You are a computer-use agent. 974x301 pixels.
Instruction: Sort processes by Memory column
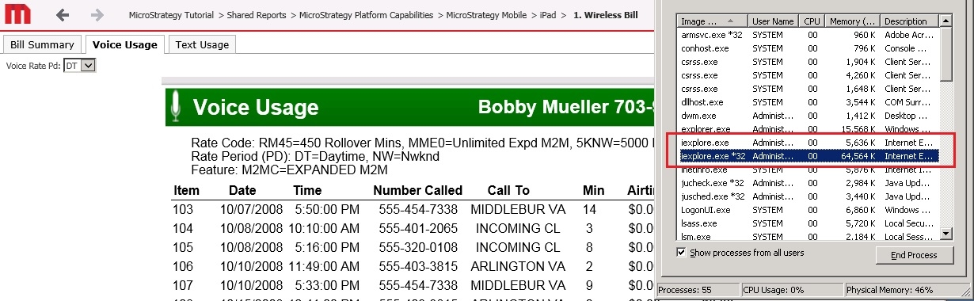coord(852,21)
